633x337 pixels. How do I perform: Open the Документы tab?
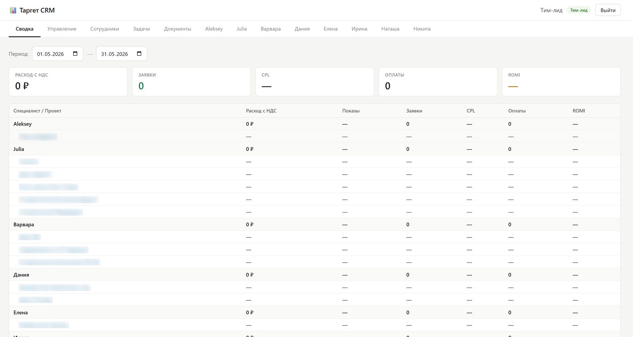point(178,29)
